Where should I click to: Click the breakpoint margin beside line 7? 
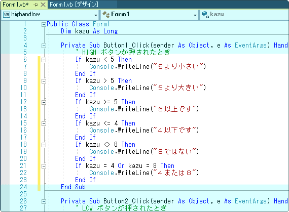[x=5, y=66]
